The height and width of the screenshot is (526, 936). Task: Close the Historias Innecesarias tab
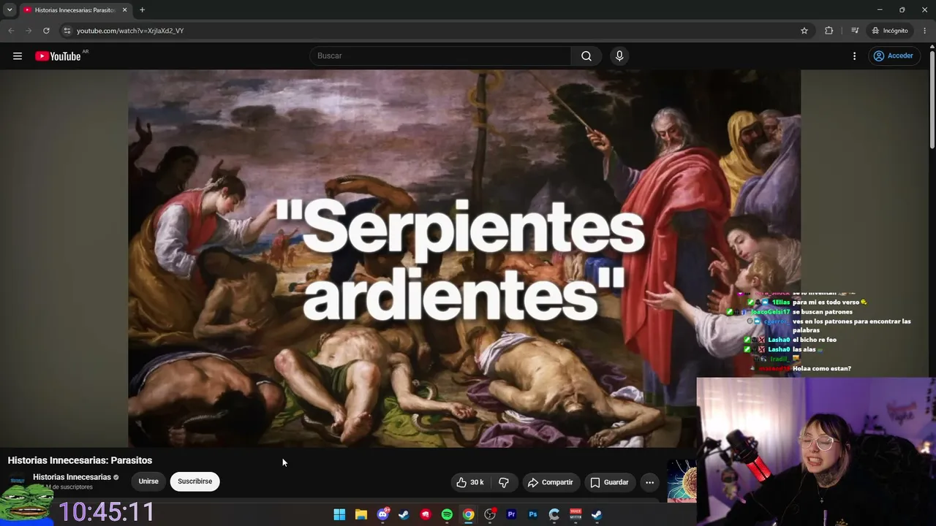coord(124,10)
